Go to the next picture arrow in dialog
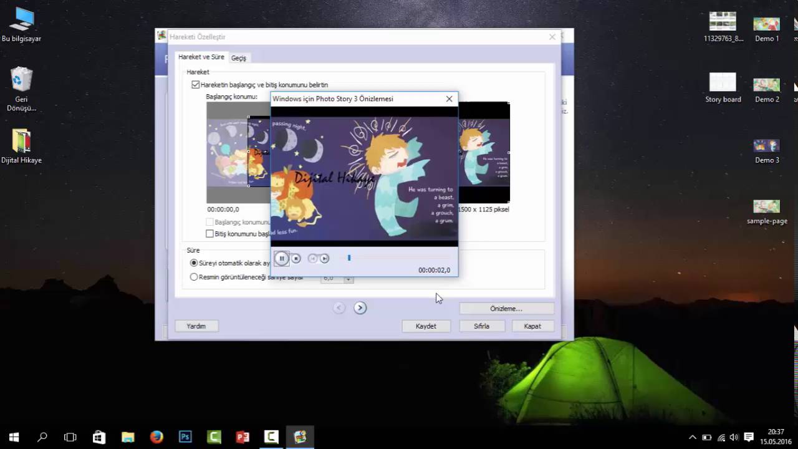Viewport: 798px width, 449px height. point(360,307)
